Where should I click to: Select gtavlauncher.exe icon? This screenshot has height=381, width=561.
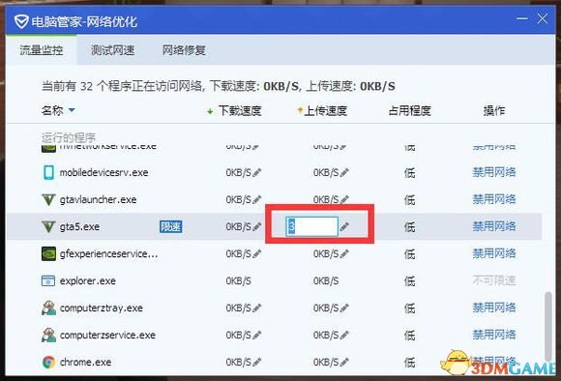point(48,199)
